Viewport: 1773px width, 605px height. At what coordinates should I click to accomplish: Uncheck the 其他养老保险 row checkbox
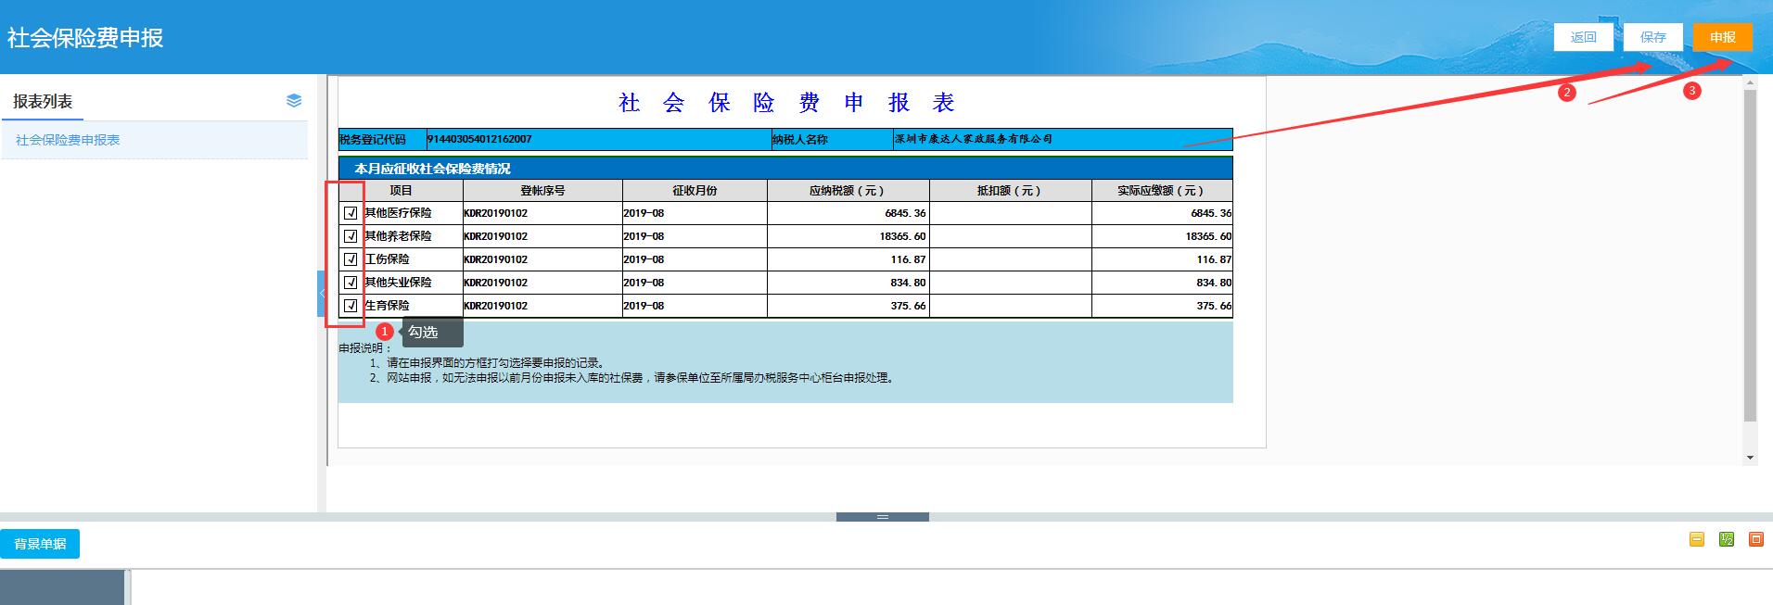[351, 236]
